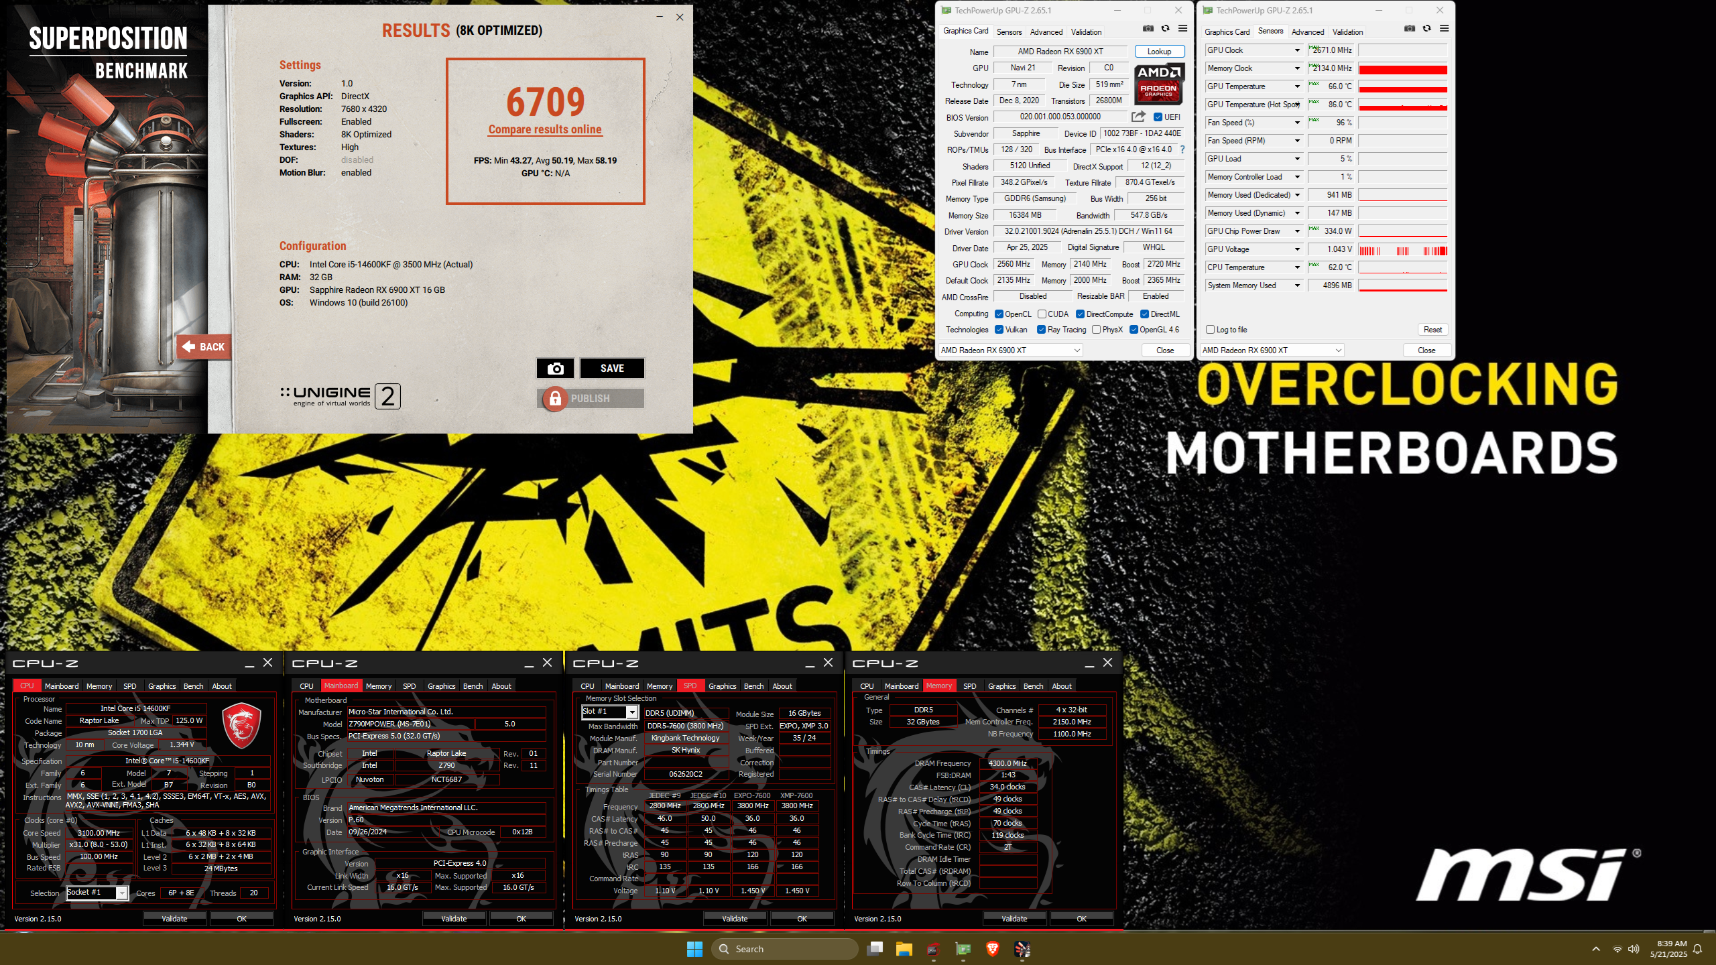Click the Lookup button in GPU-Z

click(1160, 52)
